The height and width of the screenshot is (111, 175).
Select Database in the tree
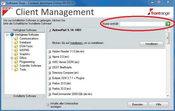tap(25, 42)
